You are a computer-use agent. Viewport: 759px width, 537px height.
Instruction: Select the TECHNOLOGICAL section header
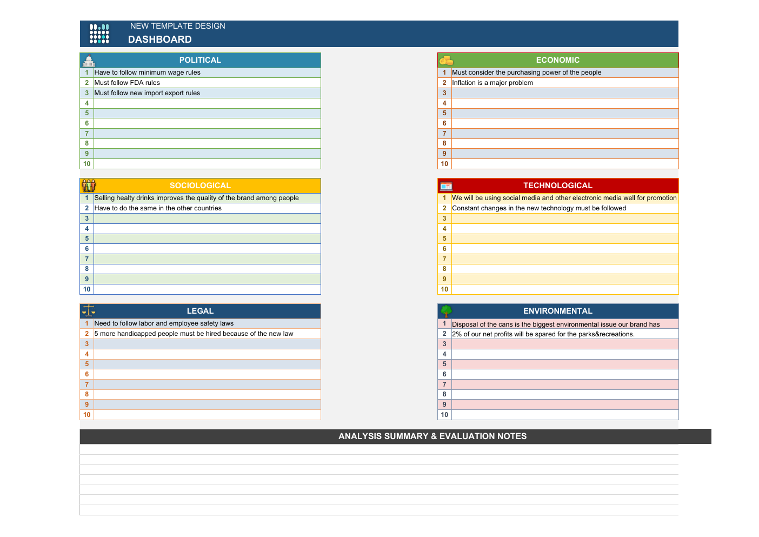(x=558, y=185)
